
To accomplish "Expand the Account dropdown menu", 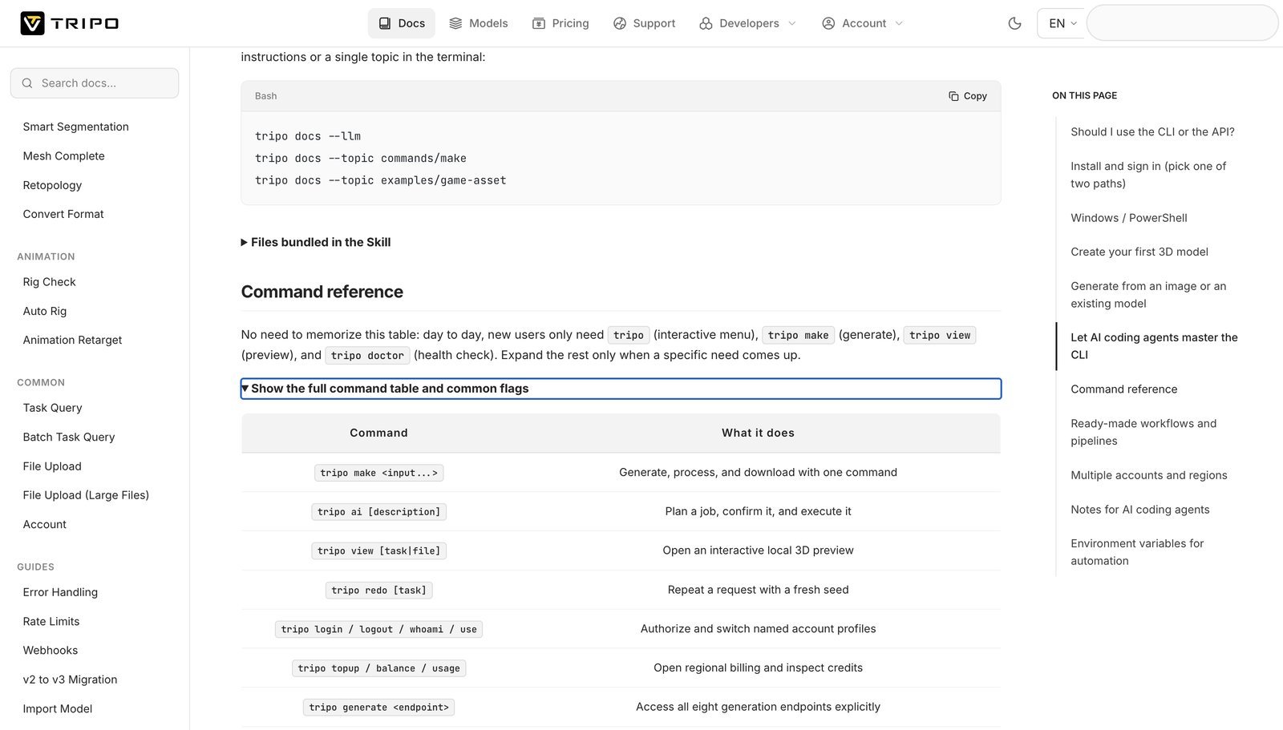I will 863,23.
